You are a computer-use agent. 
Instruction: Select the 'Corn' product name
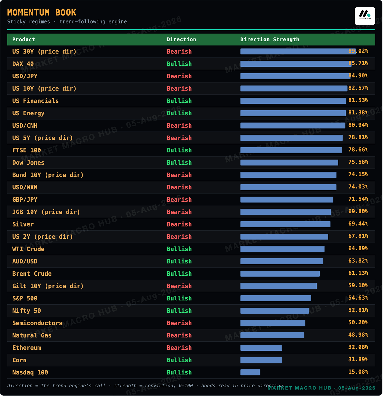point(20,360)
